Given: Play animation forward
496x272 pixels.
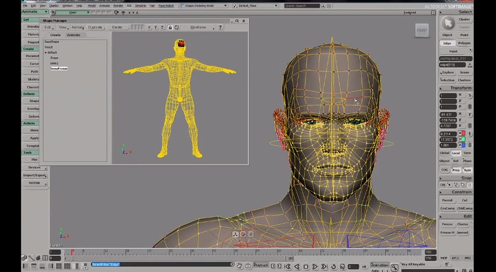Looking at the screenshot, I should click(x=315, y=267).
